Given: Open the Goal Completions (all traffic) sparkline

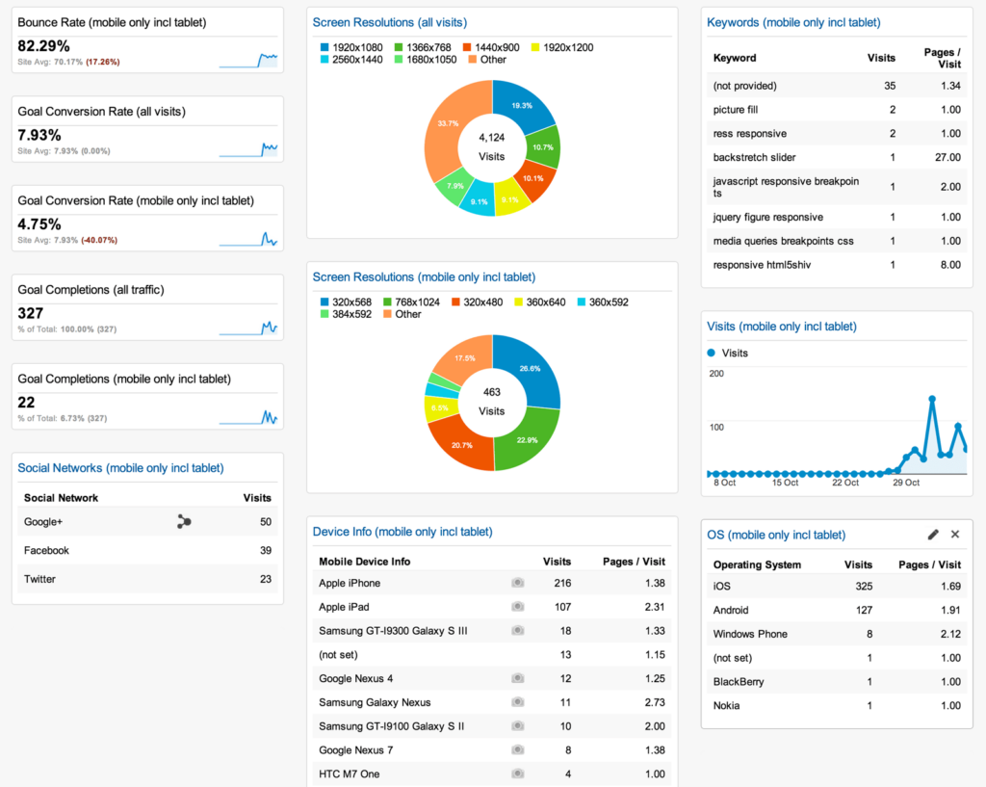Looking at the screenshot, I should pyautogui.click(x=248, y=328).
